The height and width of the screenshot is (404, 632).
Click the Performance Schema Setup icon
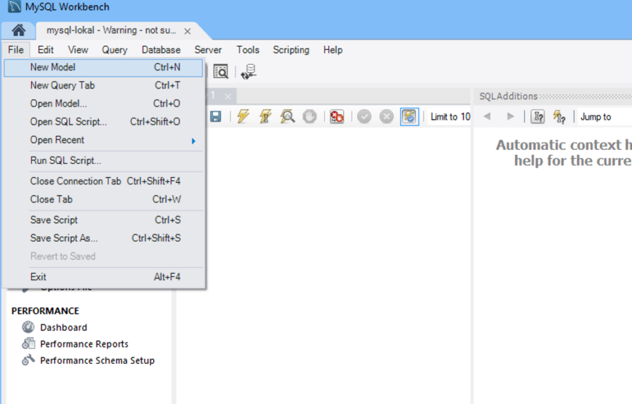(28, 360)
